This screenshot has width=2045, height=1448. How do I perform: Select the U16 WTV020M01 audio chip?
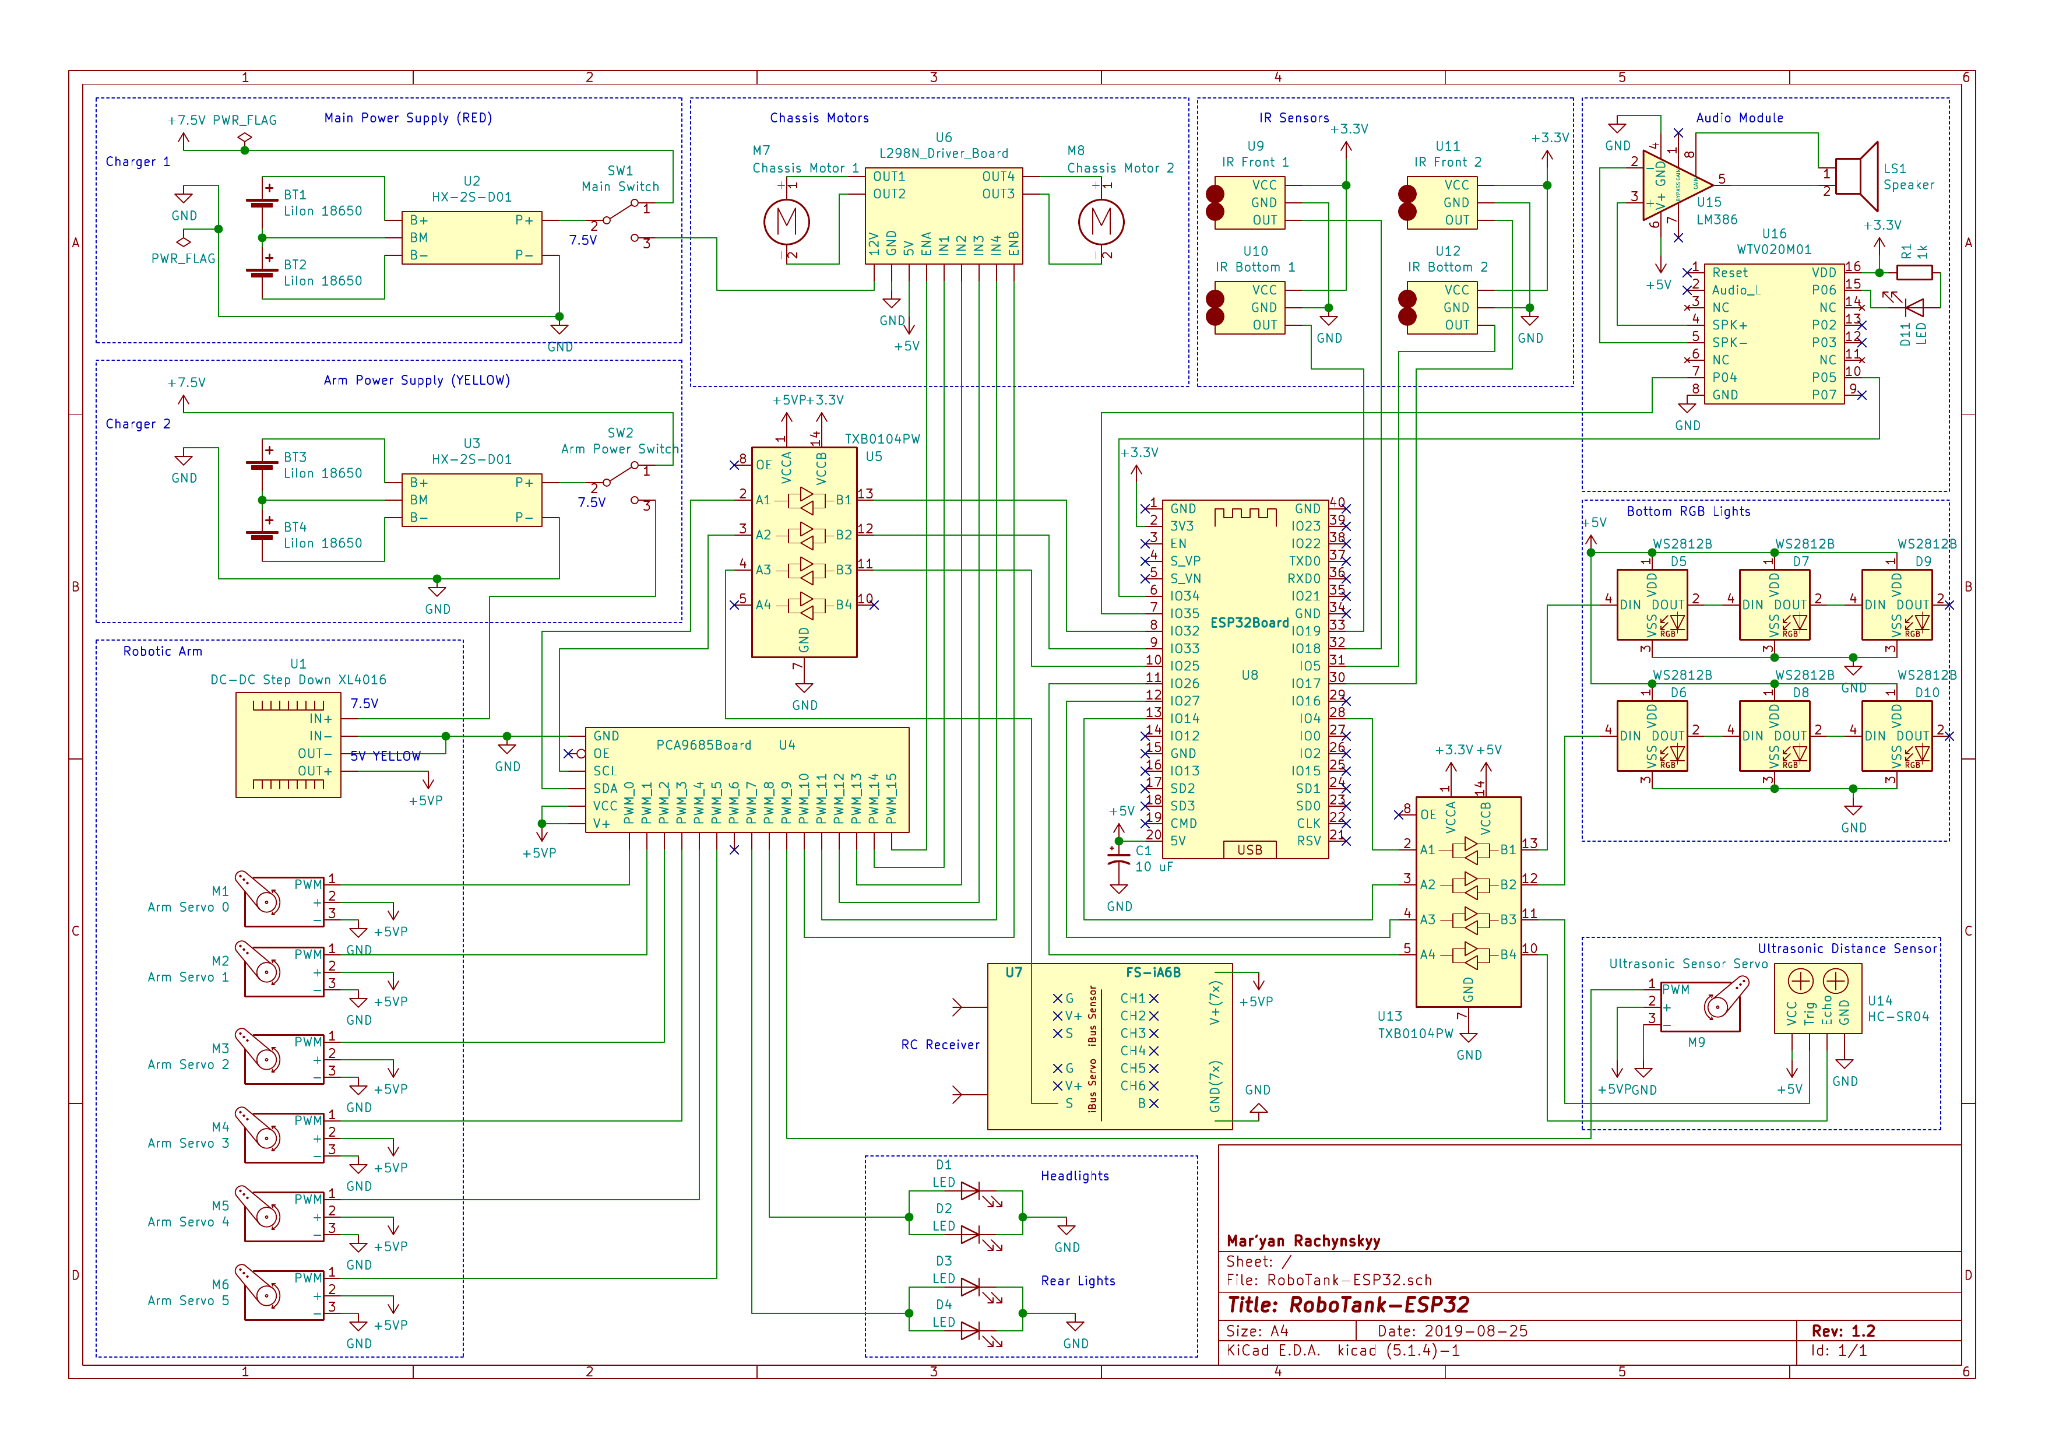tap(1773, 333)
